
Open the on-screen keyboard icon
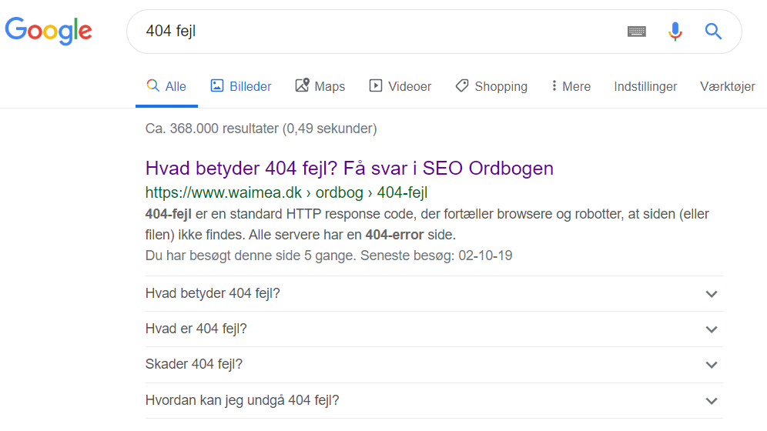pos(636,32)
